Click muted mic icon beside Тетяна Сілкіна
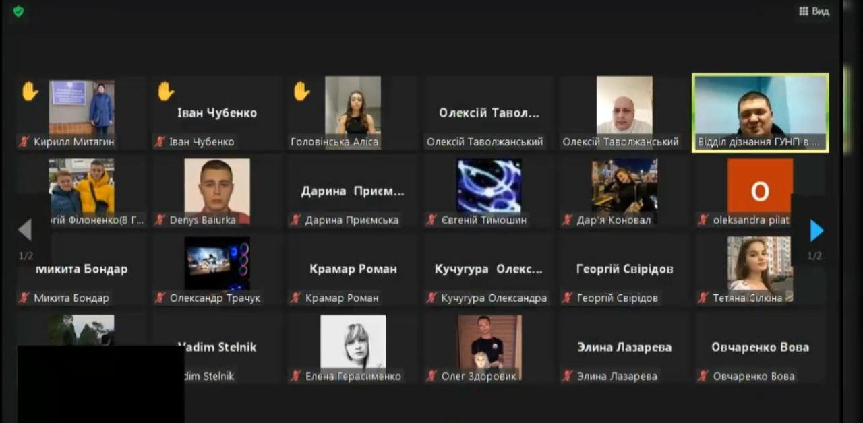863x423 pixels. 703,298
